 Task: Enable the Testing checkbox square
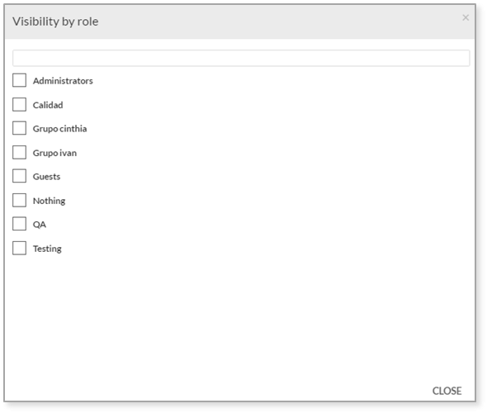point(19,248)
